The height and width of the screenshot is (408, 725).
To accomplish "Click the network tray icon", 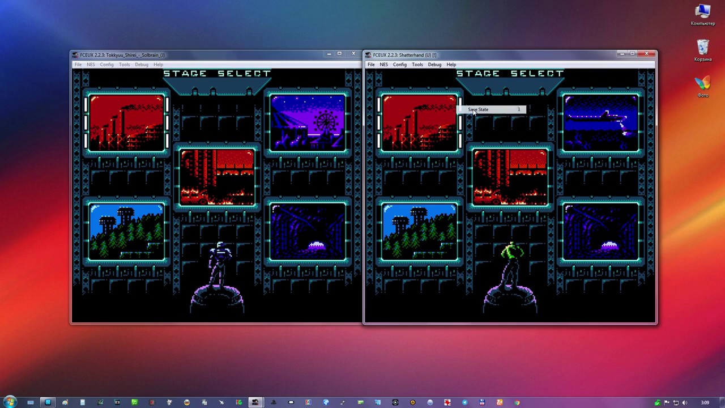I will (x=676, y=402).
